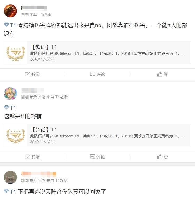This screenshot has height=199, width=195.
Task: Click the repost icon on the second post
Action: click(x=28, y=157)
